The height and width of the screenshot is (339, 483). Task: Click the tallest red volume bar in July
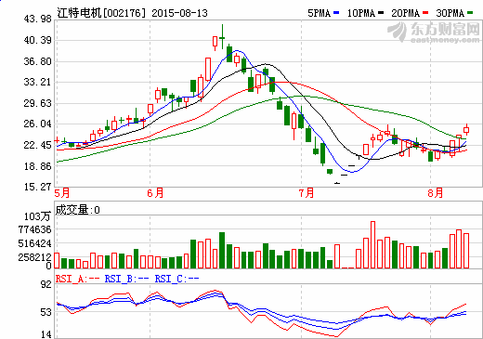click(x=373, y=244)
